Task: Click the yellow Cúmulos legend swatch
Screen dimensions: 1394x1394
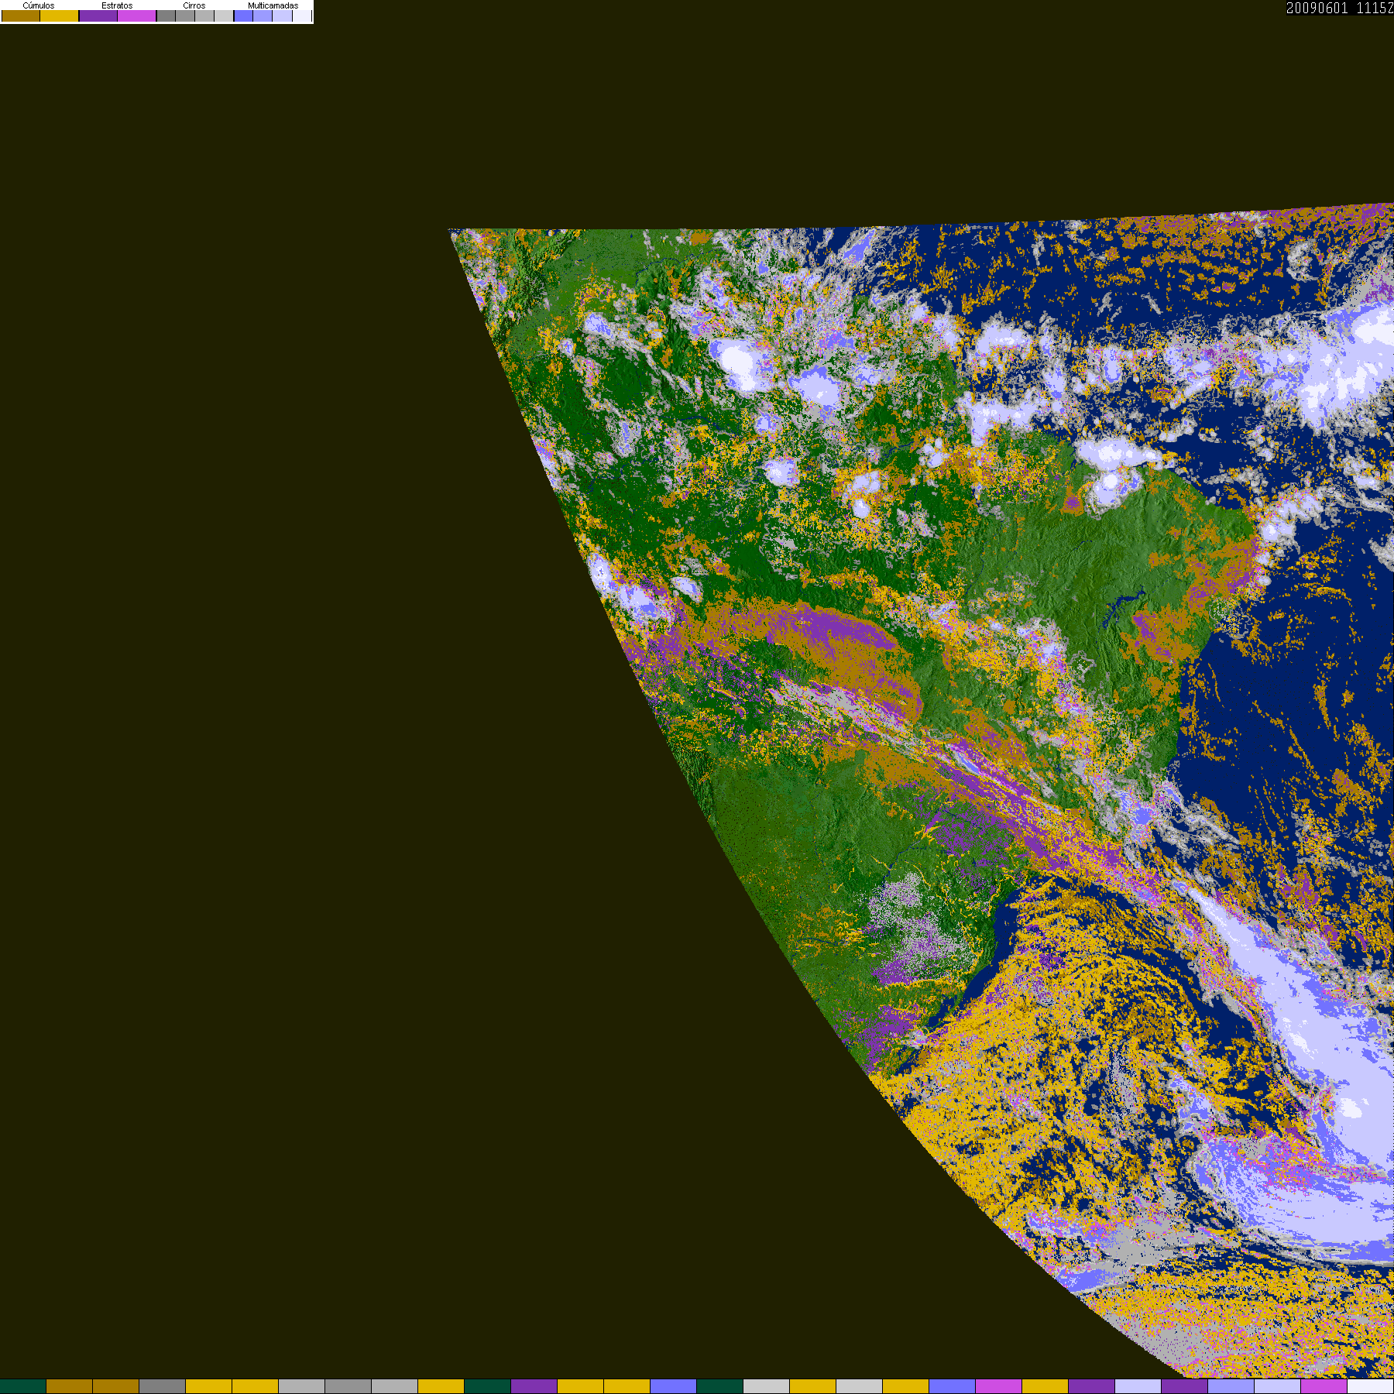Action: pos(60,15)
